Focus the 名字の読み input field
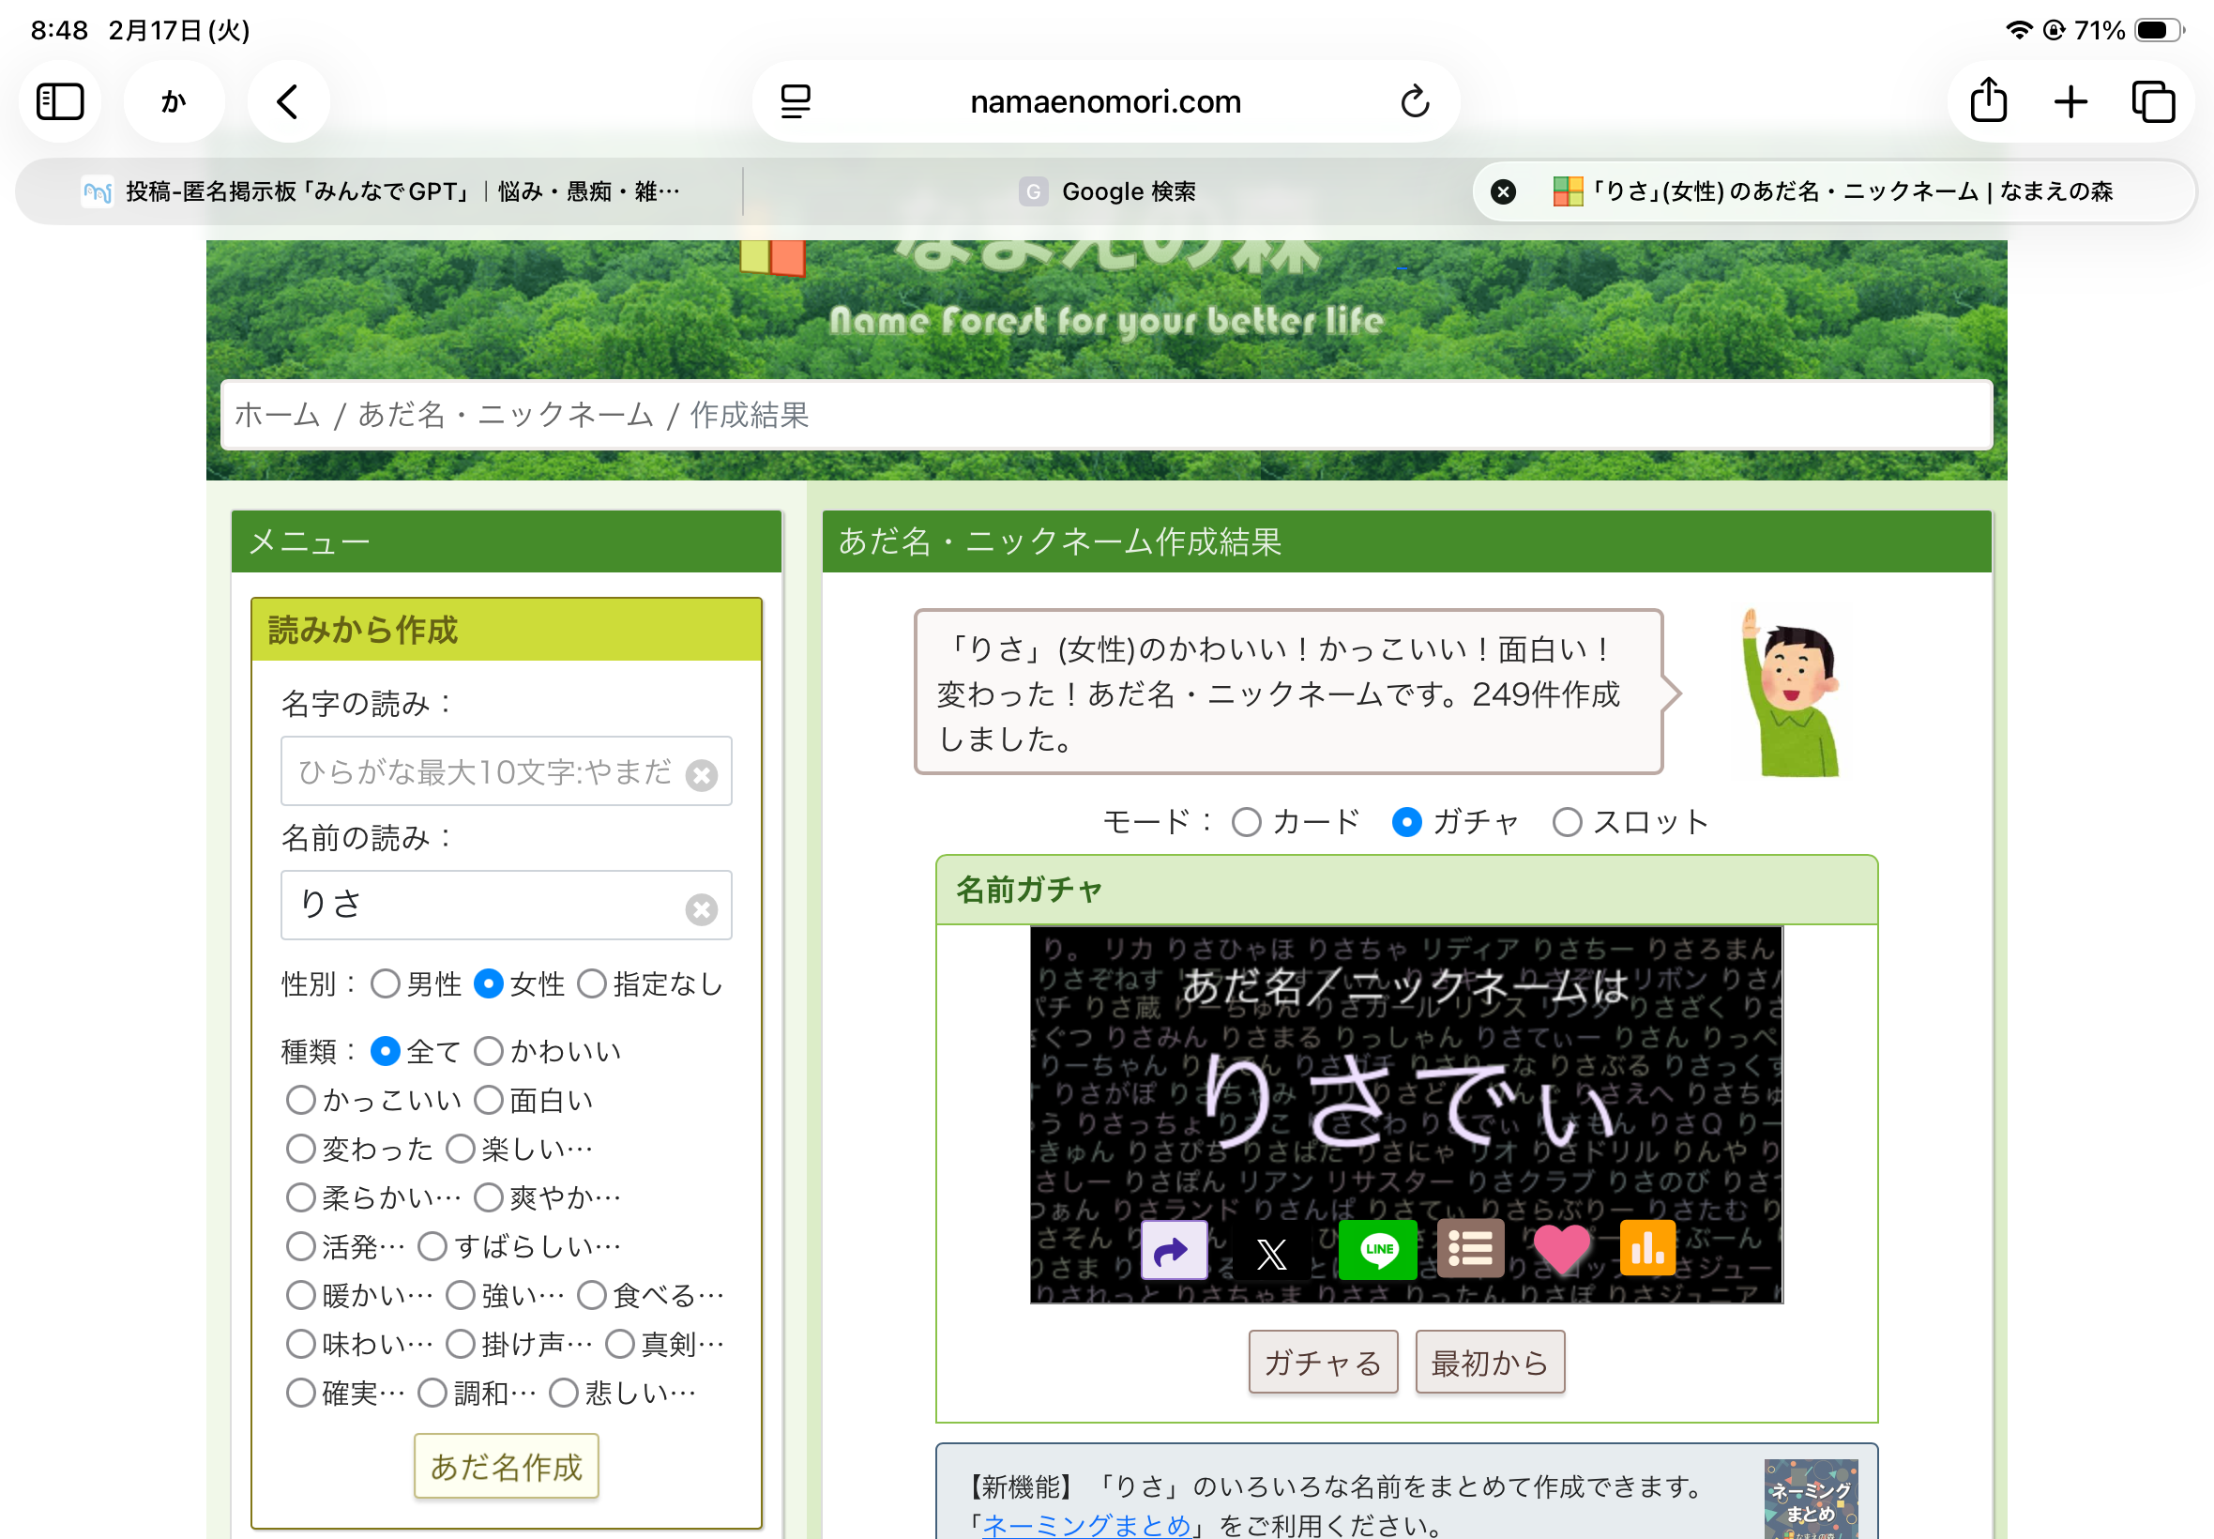This screenshot has width=2214, height=1539. click(484, 771)
